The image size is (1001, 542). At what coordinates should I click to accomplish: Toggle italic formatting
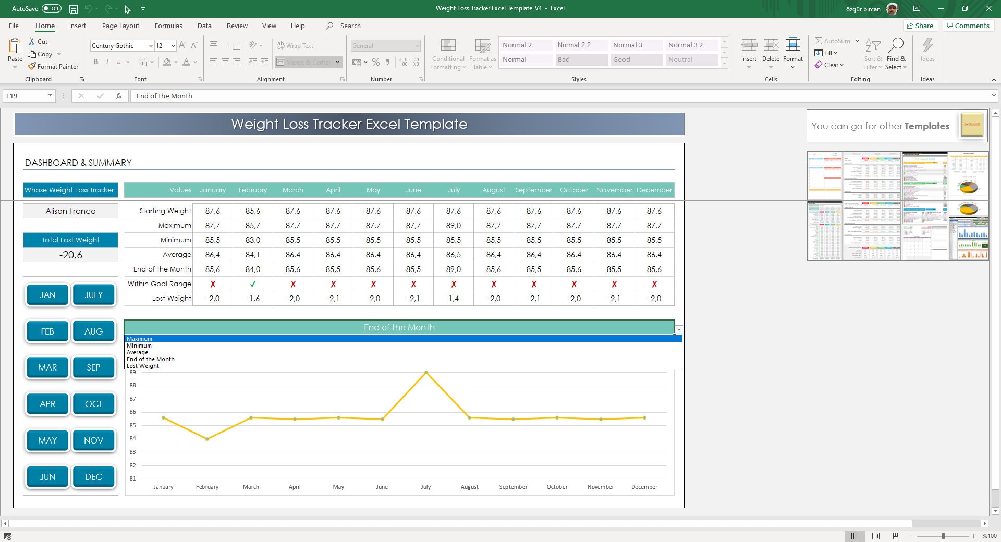107,61
